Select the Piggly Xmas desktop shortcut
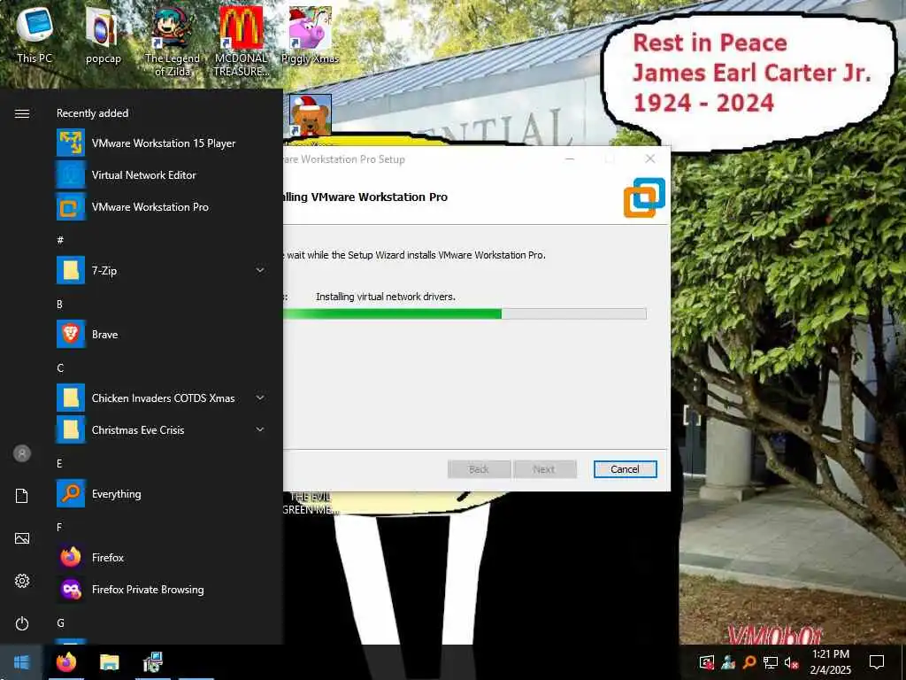 [310, 35]
